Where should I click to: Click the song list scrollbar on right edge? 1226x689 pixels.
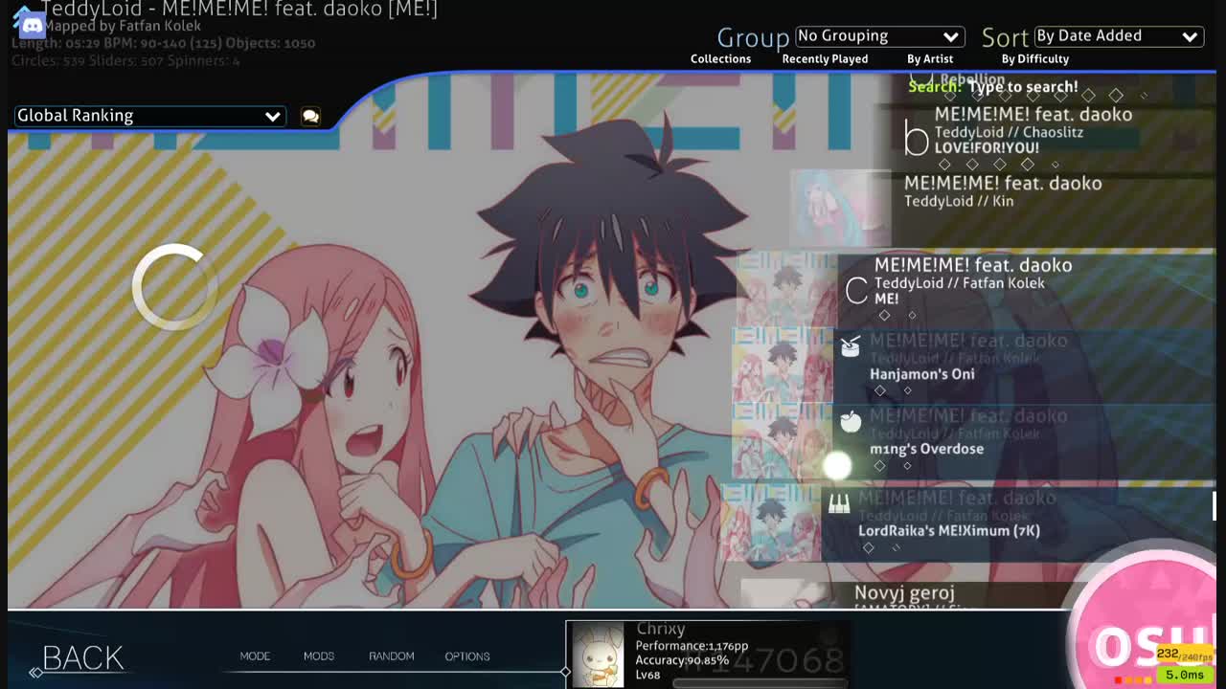pyautogui.click(x=1215, y=505)
